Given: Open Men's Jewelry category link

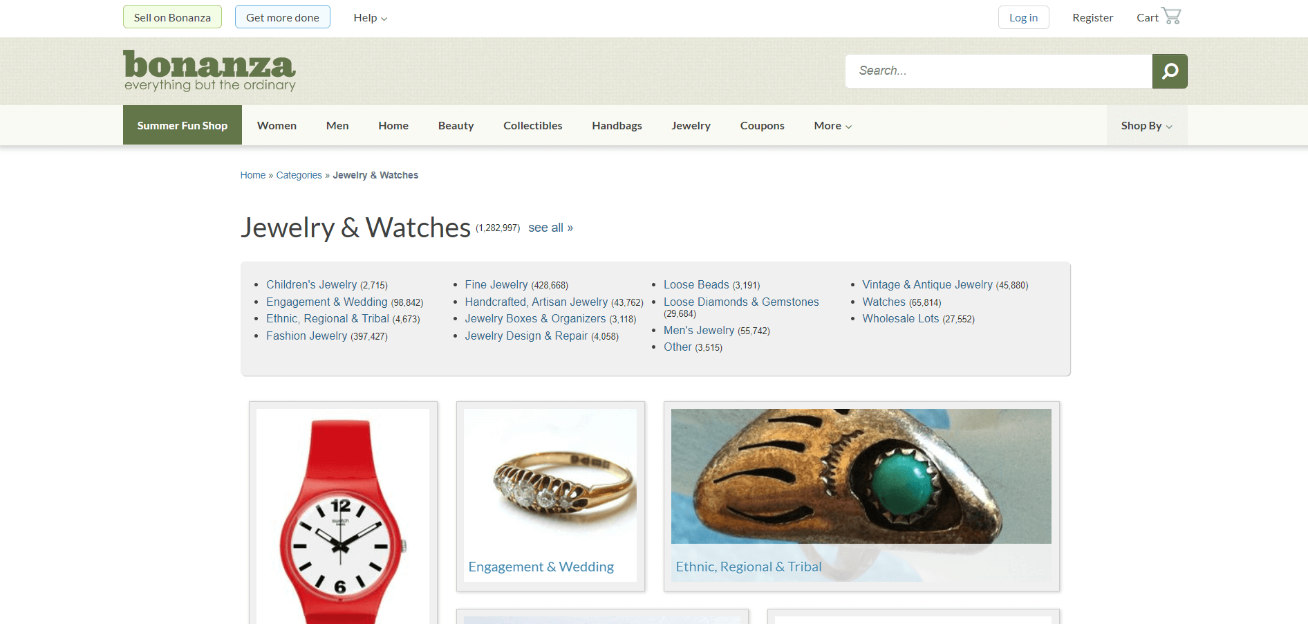Looking at the screenshot, I should pos(699,330).
